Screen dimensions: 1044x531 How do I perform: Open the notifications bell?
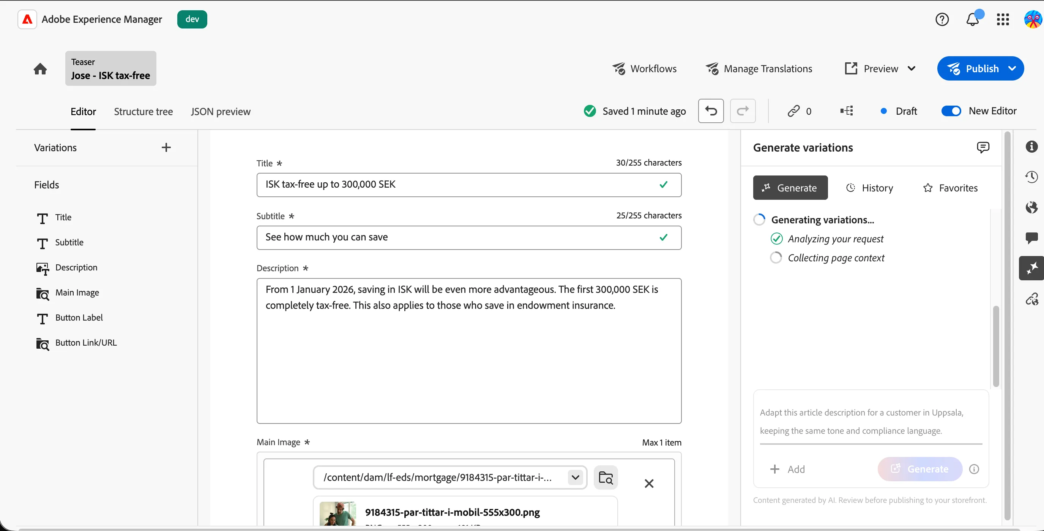coord(973,19)
